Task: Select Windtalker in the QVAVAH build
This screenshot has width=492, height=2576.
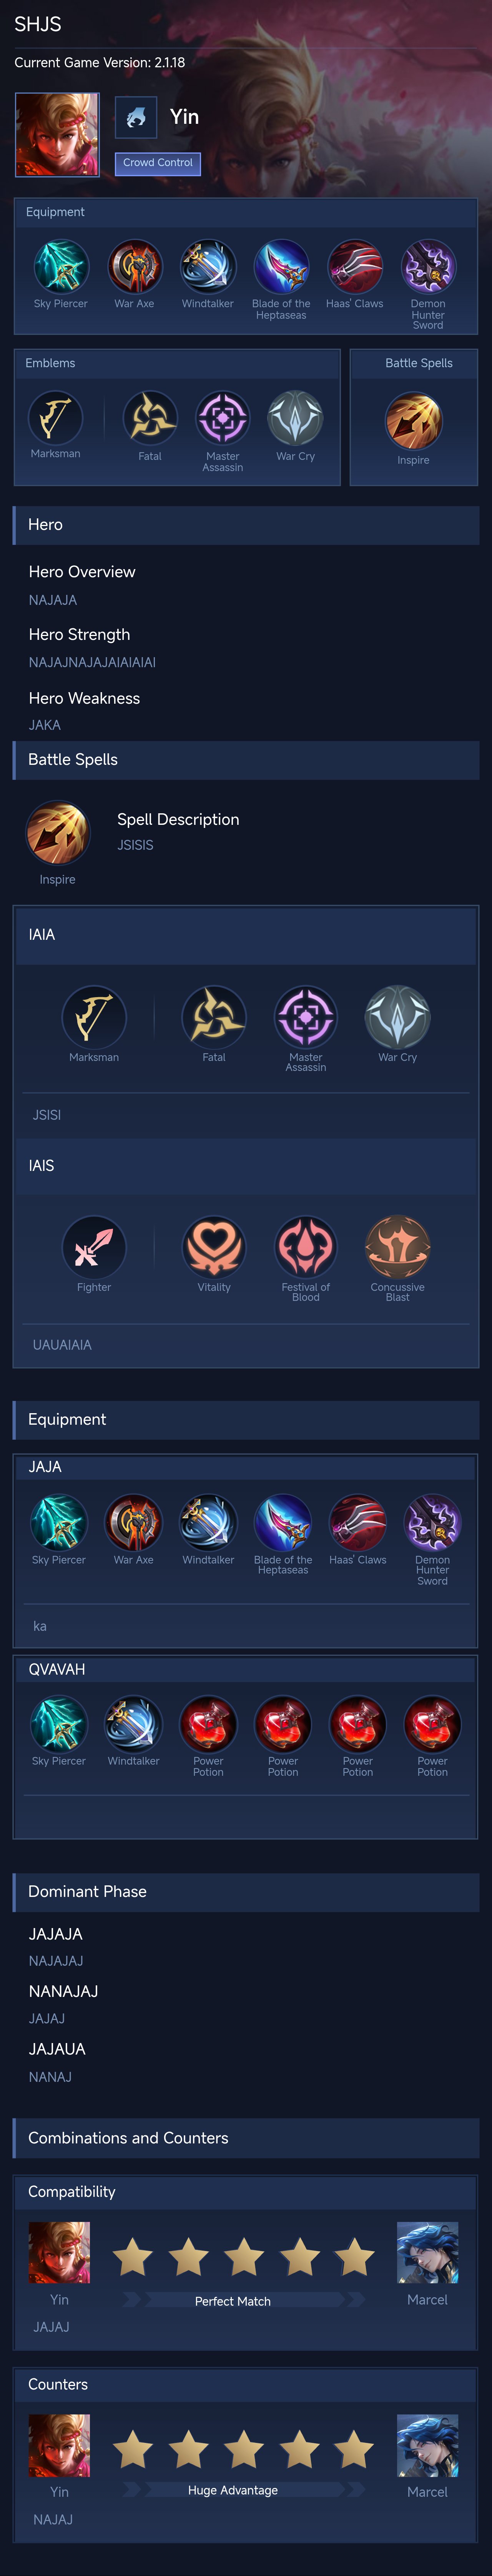Action: point(134,1724)
